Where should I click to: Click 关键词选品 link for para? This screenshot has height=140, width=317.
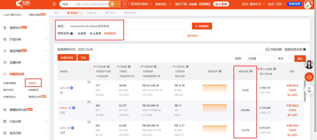click(x=292, y=85)
